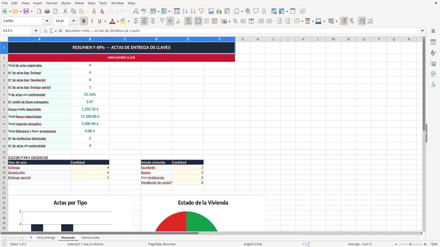Viewport: 440px width, 247px height.
Task: Open underline style dropdown arrow
Action: [105, 21]
